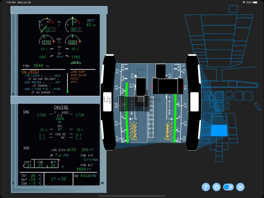264x198 pixels.
Task: Tap the engine 1 EGT gauge
Action: (47, 40)
